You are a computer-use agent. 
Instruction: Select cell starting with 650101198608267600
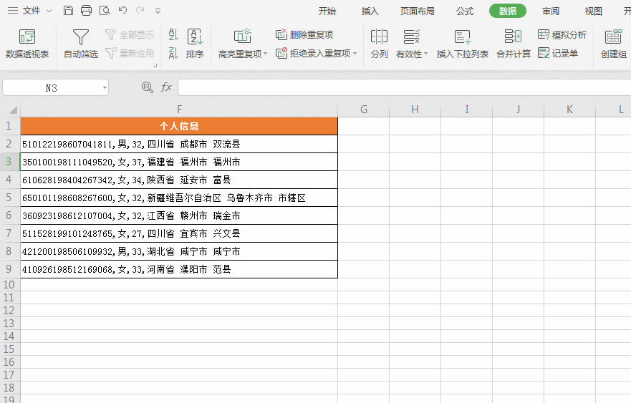[179, 198]
